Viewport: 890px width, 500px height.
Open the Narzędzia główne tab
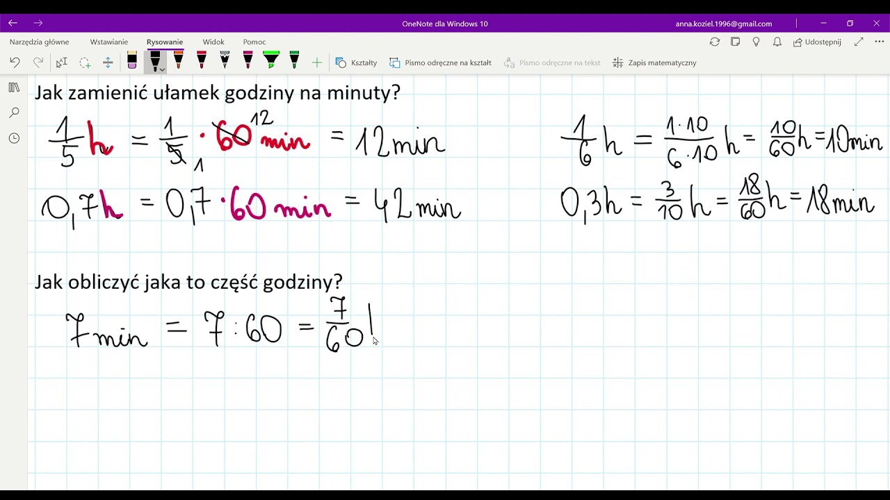(39, 42)
